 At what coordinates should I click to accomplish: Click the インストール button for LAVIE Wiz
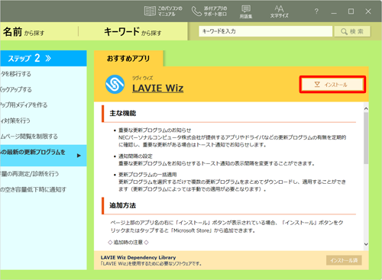click(332, 85)
